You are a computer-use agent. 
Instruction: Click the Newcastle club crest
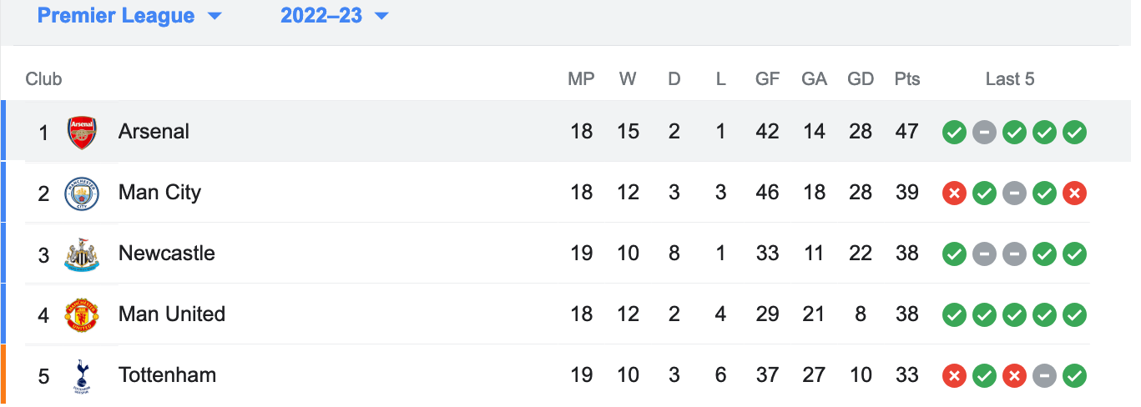[x=82, y=254]
